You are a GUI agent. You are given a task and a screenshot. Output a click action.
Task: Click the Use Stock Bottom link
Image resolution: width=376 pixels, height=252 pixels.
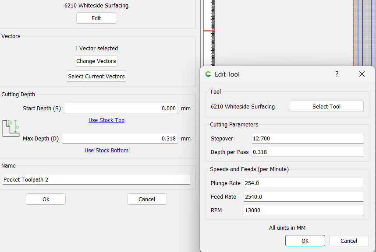[106, 150]
